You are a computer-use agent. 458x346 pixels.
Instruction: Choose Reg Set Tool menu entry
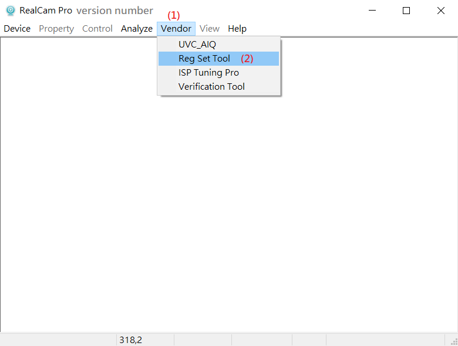tap(219, 58)
